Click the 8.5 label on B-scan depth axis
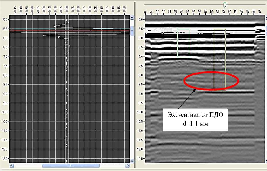 click(x=141, y=84)
